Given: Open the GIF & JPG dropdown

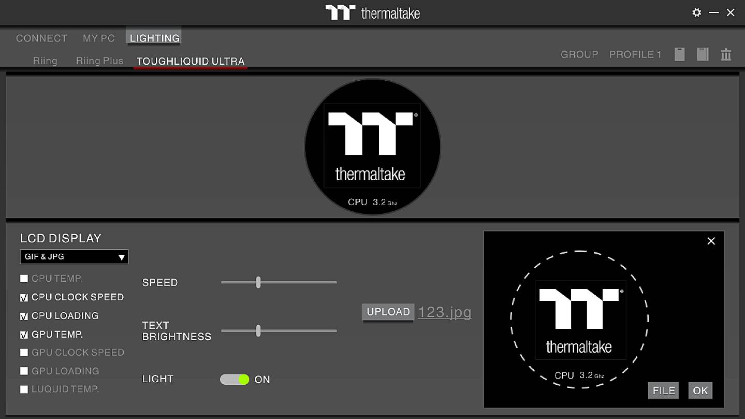Looking at the screenshot, I should click(74, 256).
